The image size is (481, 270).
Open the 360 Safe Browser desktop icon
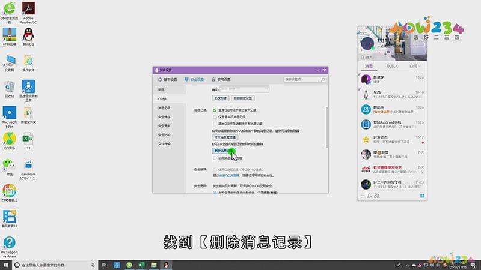pos(10,12)
